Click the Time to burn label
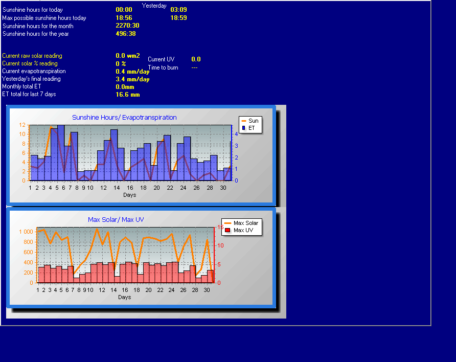456x362 pixels. [163, 67]
